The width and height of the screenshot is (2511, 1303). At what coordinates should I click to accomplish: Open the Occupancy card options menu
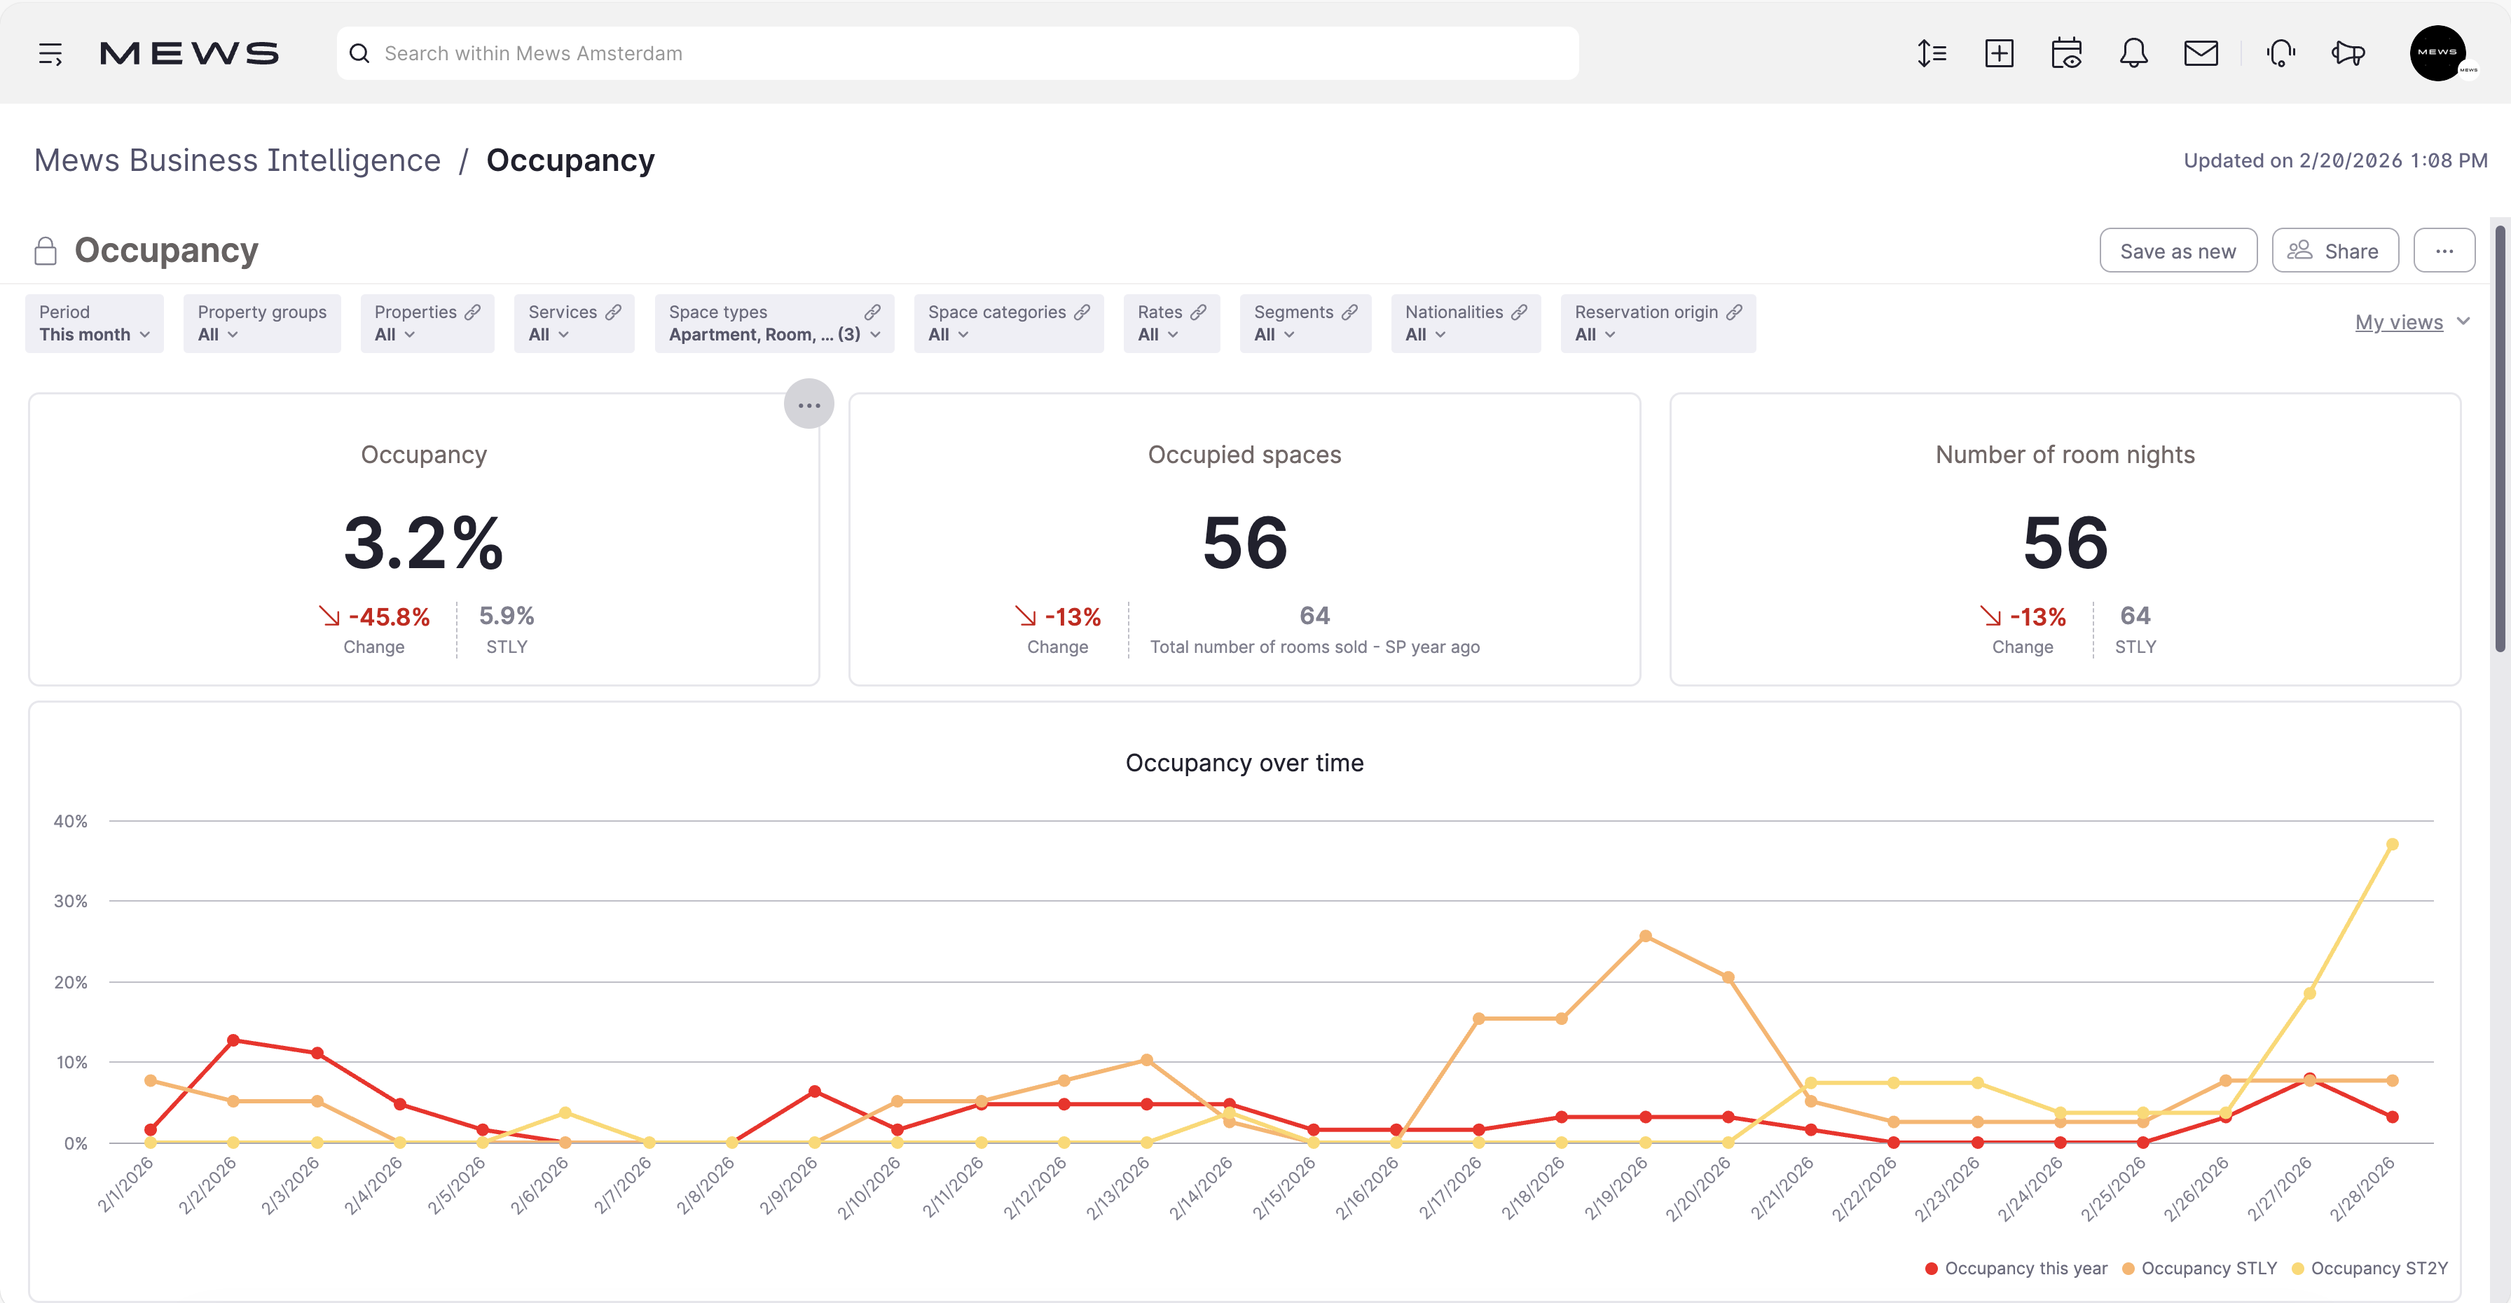point(809,404)
